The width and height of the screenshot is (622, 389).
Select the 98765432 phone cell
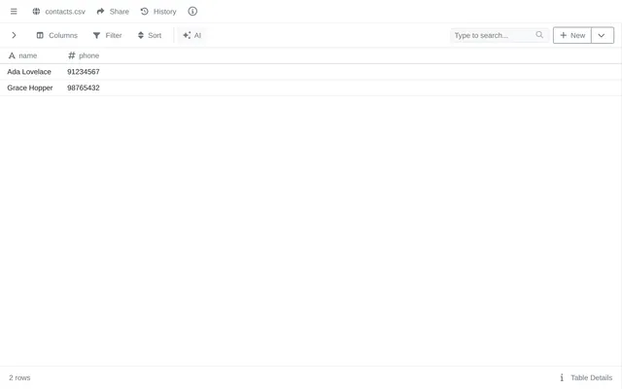(x=84, y=88)
